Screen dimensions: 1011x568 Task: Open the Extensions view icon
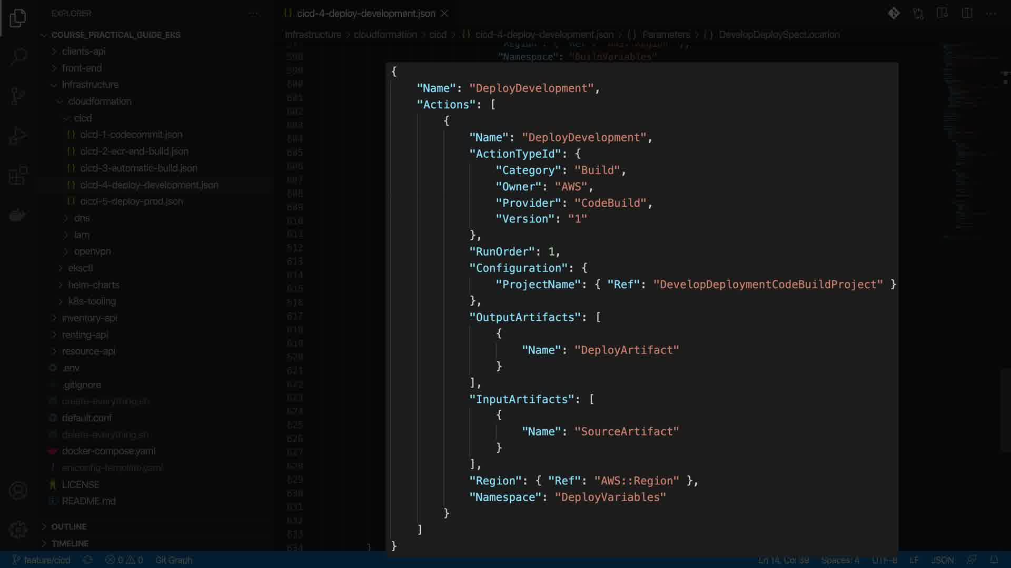click(18, 176)
